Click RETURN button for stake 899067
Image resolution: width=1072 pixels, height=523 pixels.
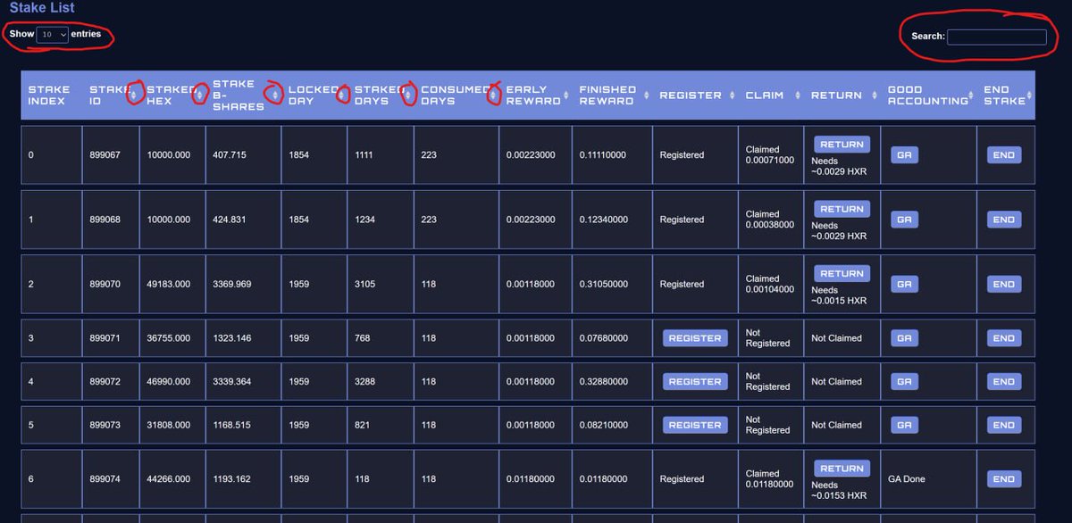coord(842,145)
